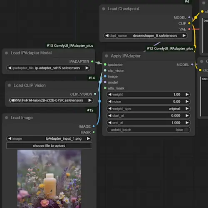Viewport: 208px width, 208px height.
Task: Click the MODEL output socket on Apply IPAdapter
Action: [x=192, y=64]
